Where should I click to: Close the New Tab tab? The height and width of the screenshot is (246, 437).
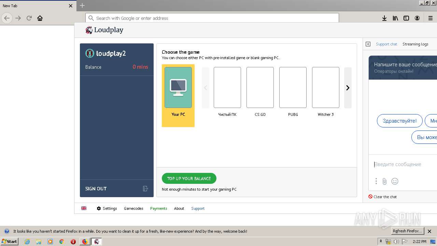click(x=71, y=6)
